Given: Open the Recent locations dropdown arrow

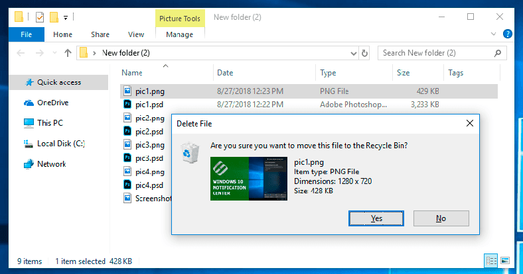Looking at the screenshot, I should click(x=54, y=53).
